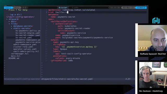Open README.md in file tree

tap(14, 58)
